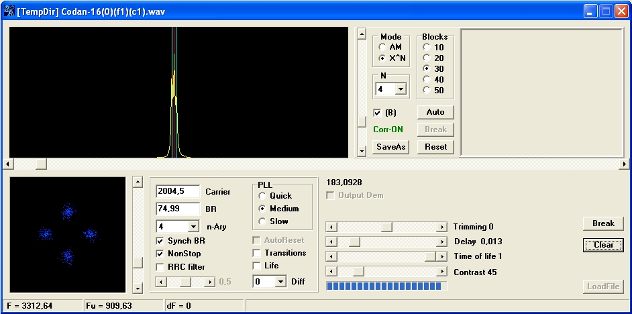Select Slow PLL radio button
Image resolution: width=632 pixels, height=314 pixels.
262,221
